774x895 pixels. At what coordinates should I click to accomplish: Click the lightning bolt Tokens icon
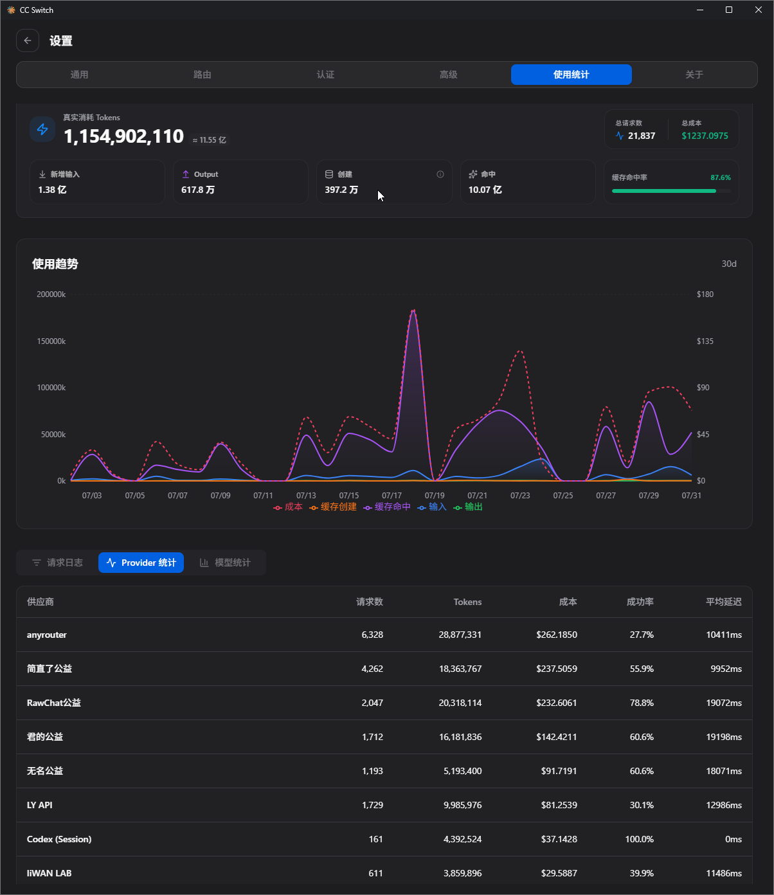[42, 129]
